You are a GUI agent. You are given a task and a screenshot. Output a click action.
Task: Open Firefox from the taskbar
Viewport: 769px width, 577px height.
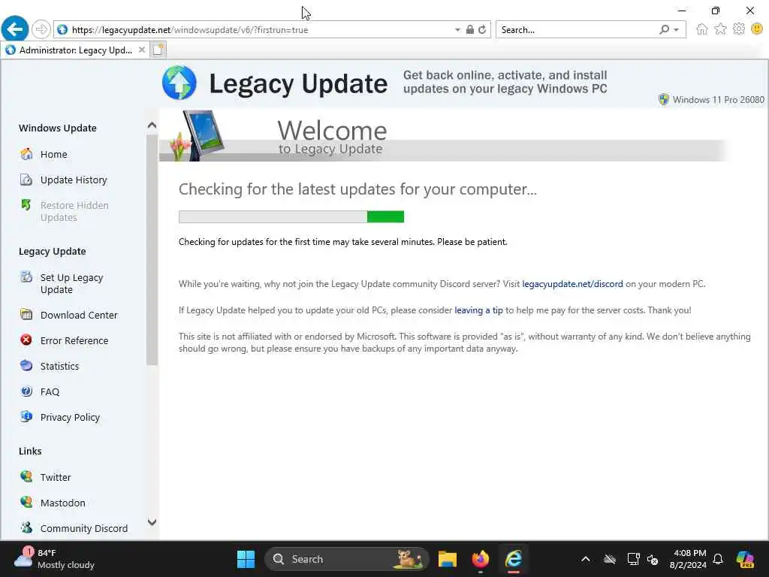[x=481, y=559]
